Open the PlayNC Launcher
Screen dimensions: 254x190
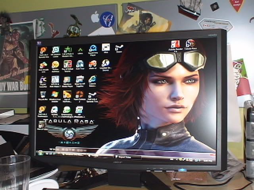43,82
